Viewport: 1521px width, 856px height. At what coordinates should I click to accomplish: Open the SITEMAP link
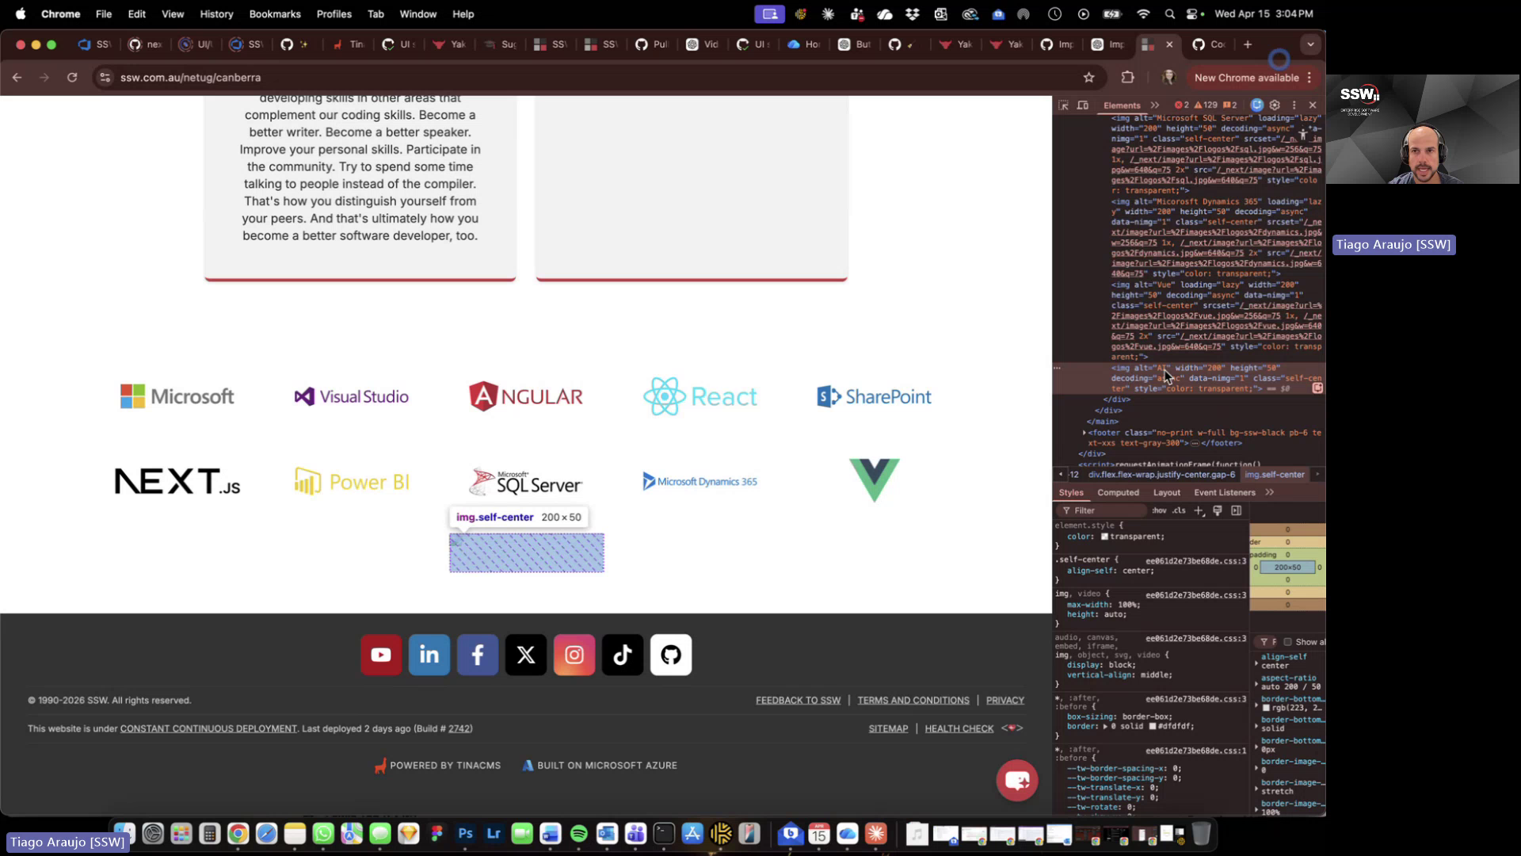point(888,729)
